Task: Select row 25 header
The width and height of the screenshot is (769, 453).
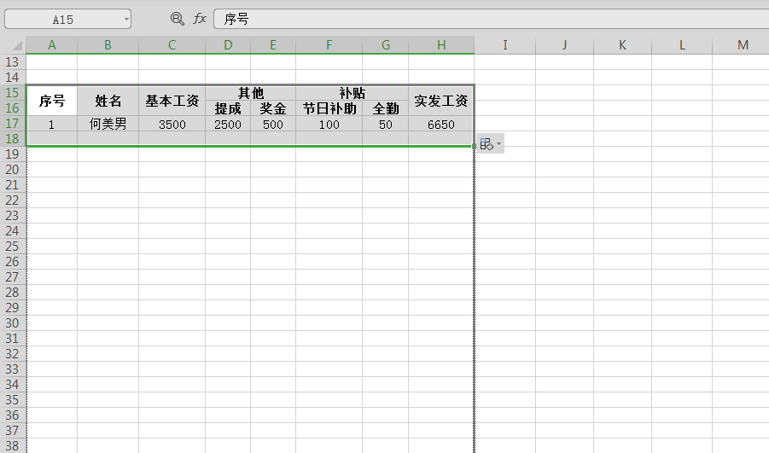Action: tap(12, 246)
